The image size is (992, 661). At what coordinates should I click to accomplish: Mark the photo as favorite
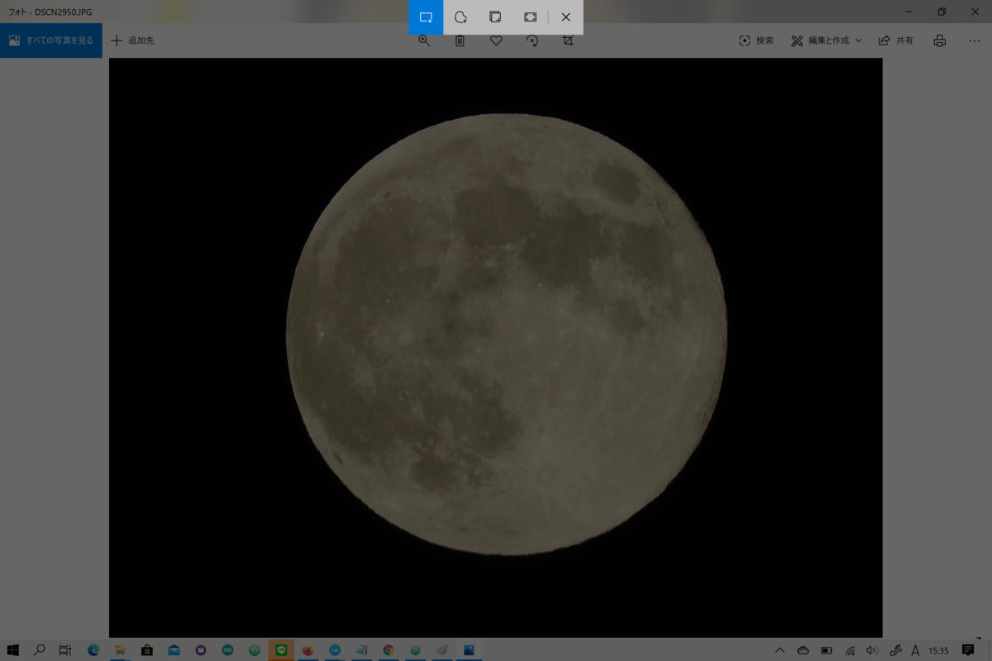tap(496, 40)
